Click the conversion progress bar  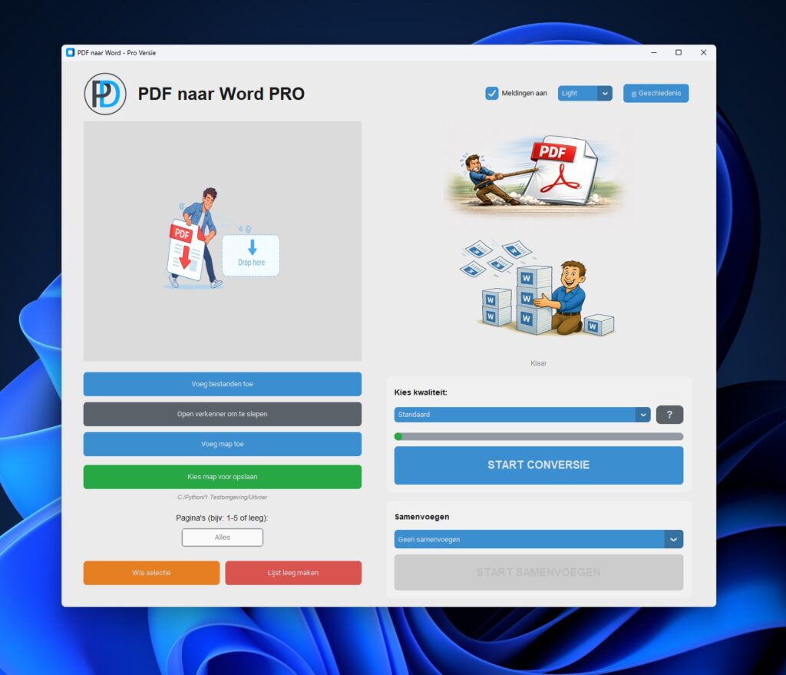click(538, 436)
